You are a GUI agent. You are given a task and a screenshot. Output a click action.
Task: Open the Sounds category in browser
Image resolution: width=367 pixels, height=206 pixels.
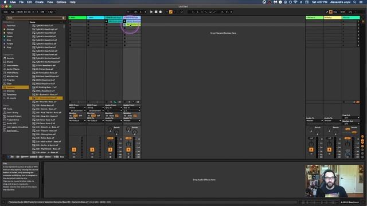(x=10, y=58)
